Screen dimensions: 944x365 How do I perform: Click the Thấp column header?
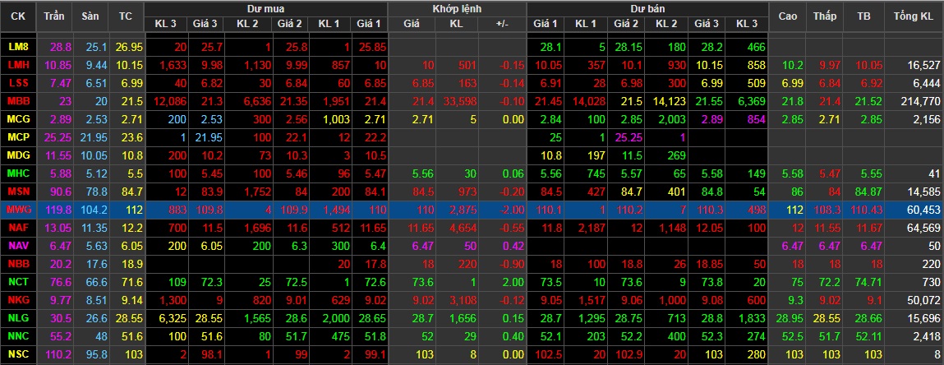click(824, 16)
